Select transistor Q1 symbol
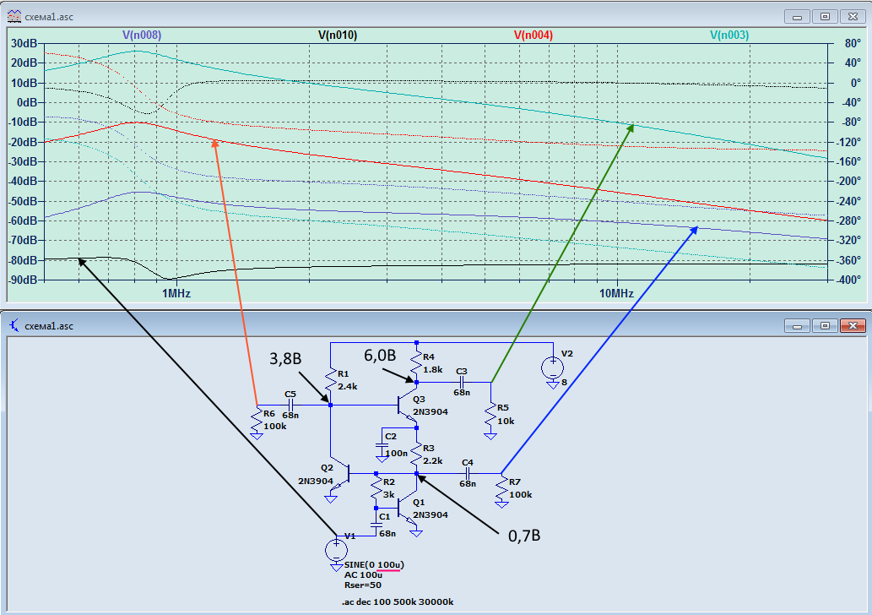The width and height of the screenshot is (872, 615). click(409, 509)
